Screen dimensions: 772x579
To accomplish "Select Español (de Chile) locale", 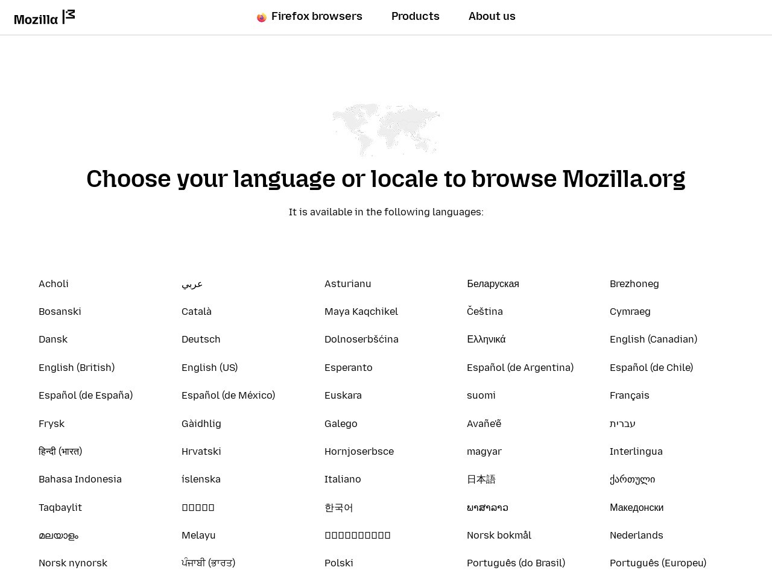I will (x=651, y=367).
